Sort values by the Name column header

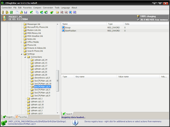(x=84, y=24)
